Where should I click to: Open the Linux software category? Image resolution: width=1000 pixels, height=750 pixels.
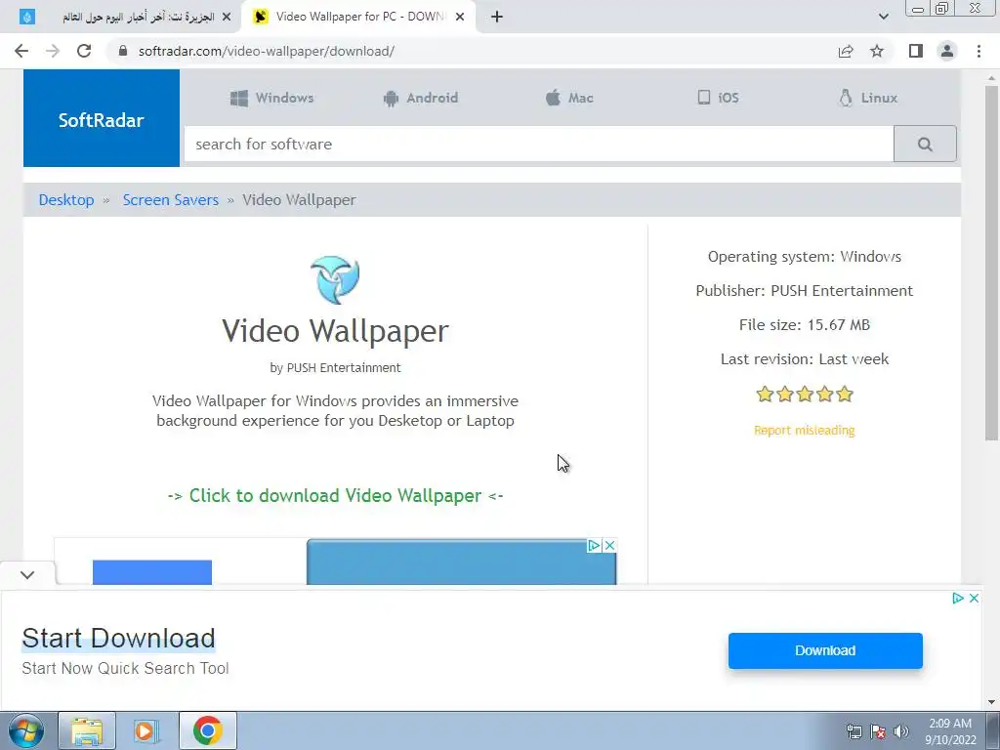click(x=868, y=98)
